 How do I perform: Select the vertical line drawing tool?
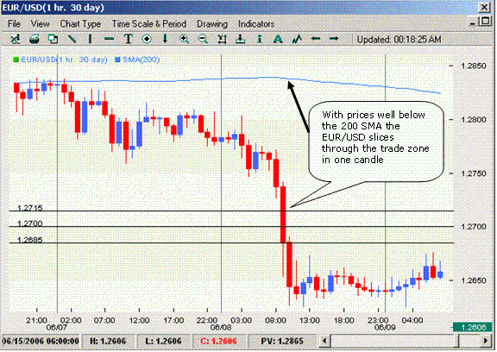(91, 39)
